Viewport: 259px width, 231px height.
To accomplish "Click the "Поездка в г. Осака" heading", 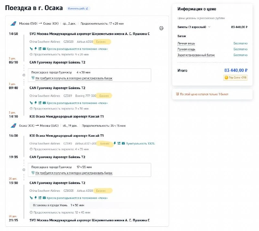I will click(x=34, y=8).
